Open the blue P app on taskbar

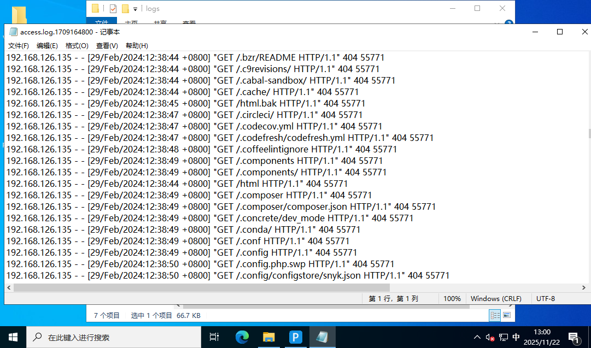[295, 337]
